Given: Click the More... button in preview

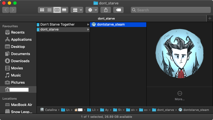Looking at the screenshot, I should click(180, 96).
